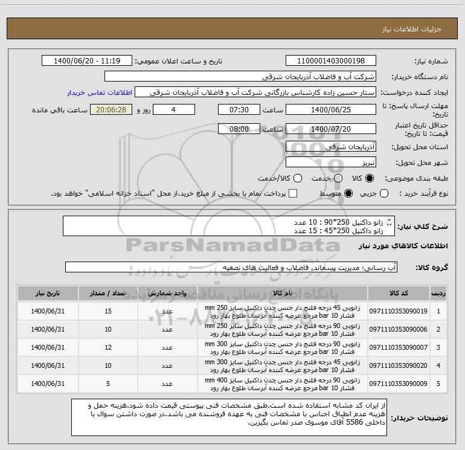Click the validity time field 08:00
The height and width of the screenshot is (450, 465).
pos(239,129)
